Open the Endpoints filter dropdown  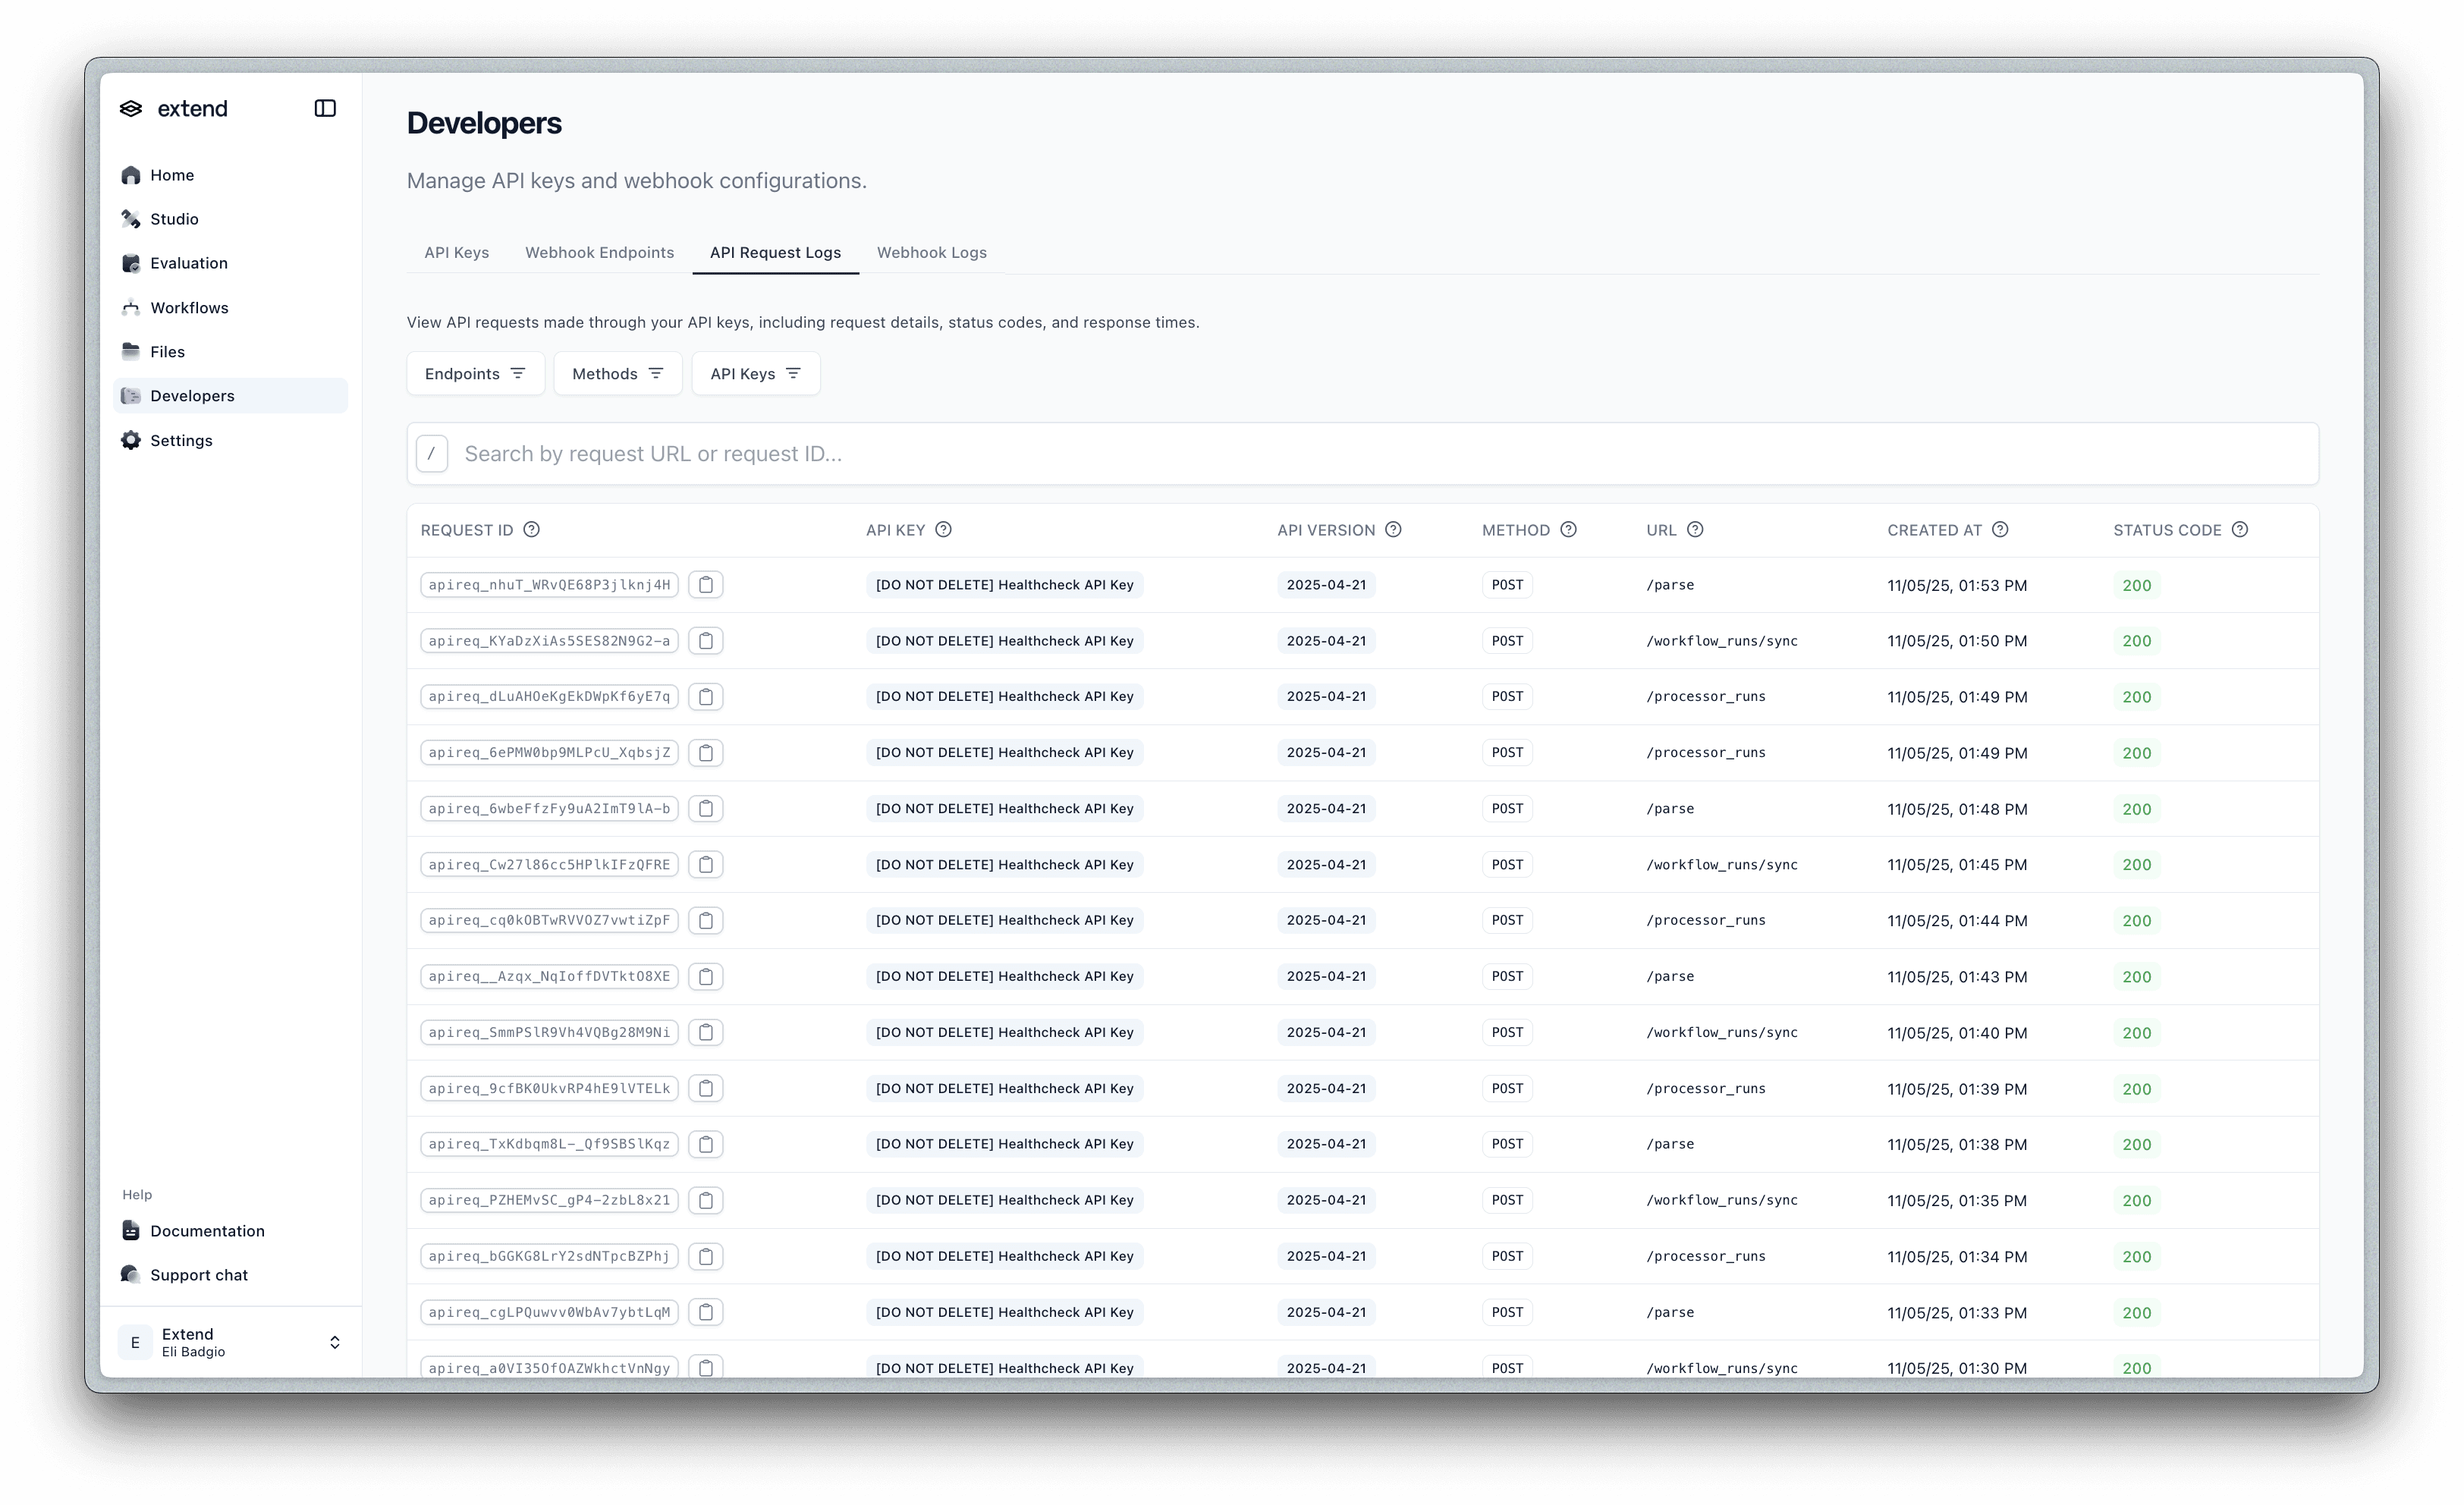tap(475, 374)
